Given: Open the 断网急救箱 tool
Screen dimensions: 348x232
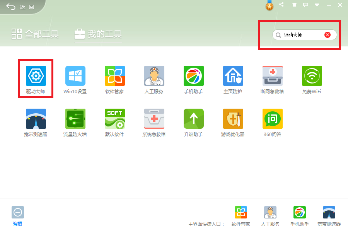Looking at the screenshot, I should coord(273,76).
